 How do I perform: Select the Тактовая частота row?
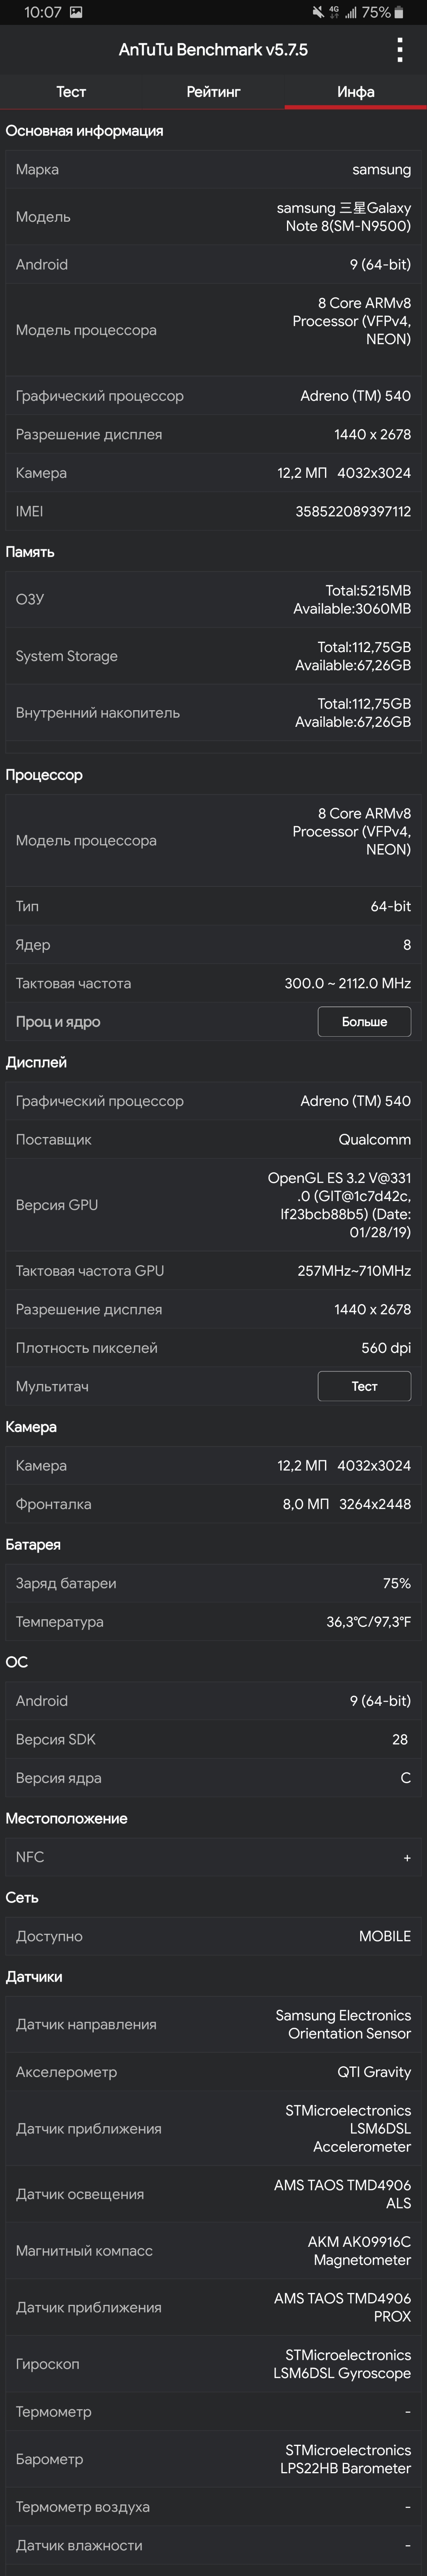[x=213, y=983]
